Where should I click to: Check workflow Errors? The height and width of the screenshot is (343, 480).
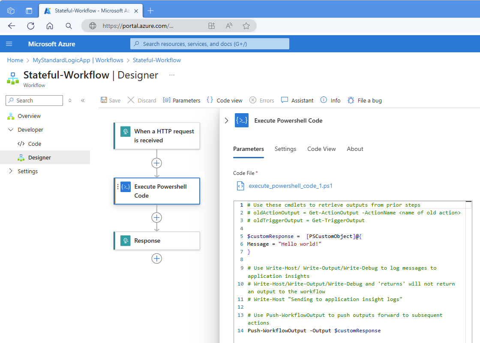point(261,100)
